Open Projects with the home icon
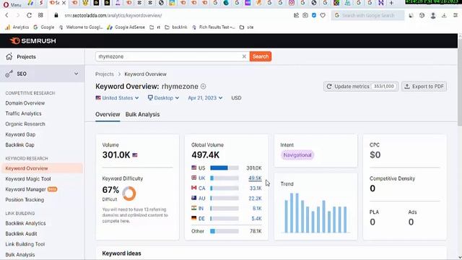 tap(21, 56)
